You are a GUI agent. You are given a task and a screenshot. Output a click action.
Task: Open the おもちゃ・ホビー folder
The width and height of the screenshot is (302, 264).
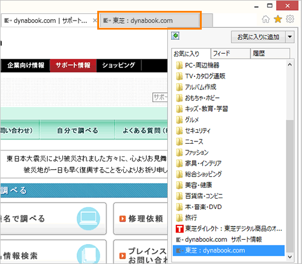(198, 98)
